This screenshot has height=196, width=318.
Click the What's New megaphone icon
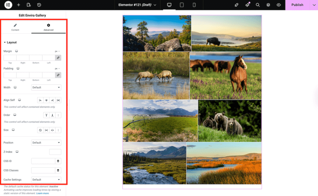click(x=247, y=5)
